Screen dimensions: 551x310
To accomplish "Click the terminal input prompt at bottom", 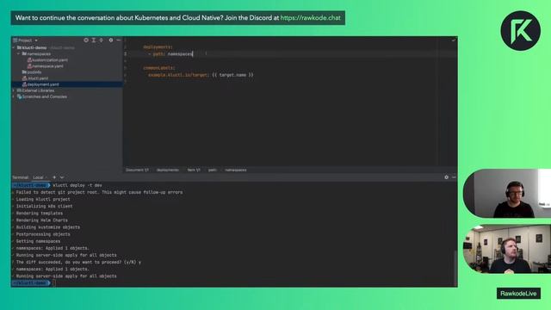I will click(x=54, y=283).
